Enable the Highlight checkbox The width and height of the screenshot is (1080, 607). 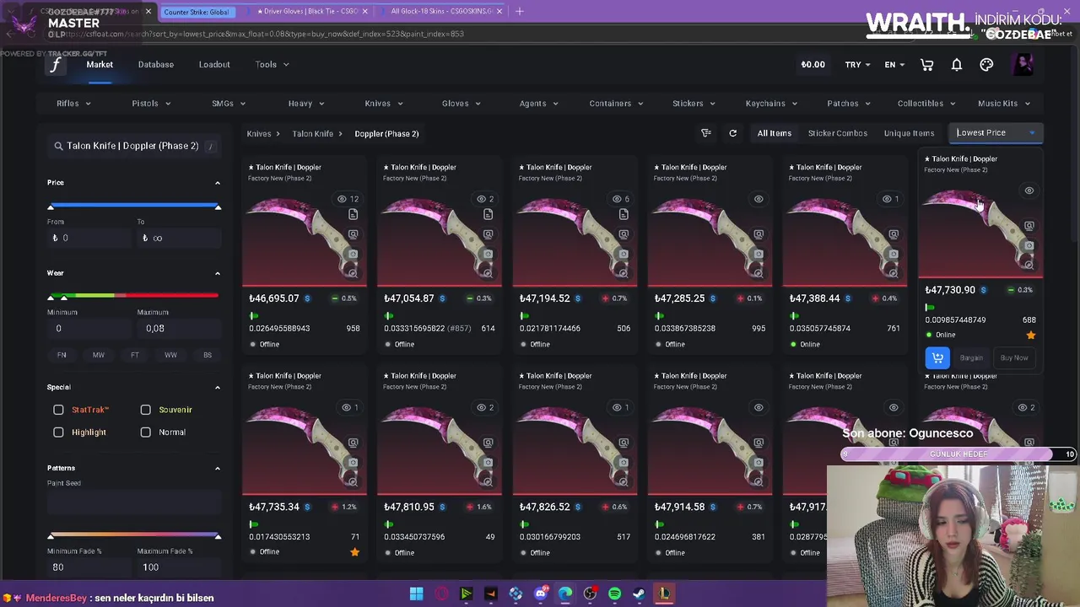pos(58,432)
